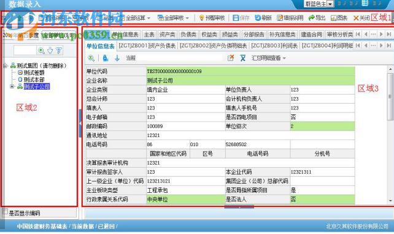The height and width of the screenshot is (234, 394).
Task: Click the form's vertical scrollbar down arrow
Action: coord(390,201)
